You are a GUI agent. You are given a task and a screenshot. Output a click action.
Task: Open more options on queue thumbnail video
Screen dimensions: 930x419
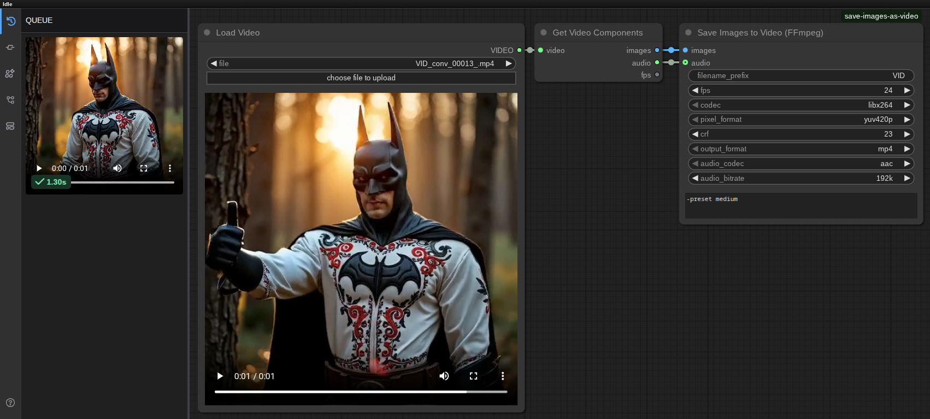pos(170,168)
